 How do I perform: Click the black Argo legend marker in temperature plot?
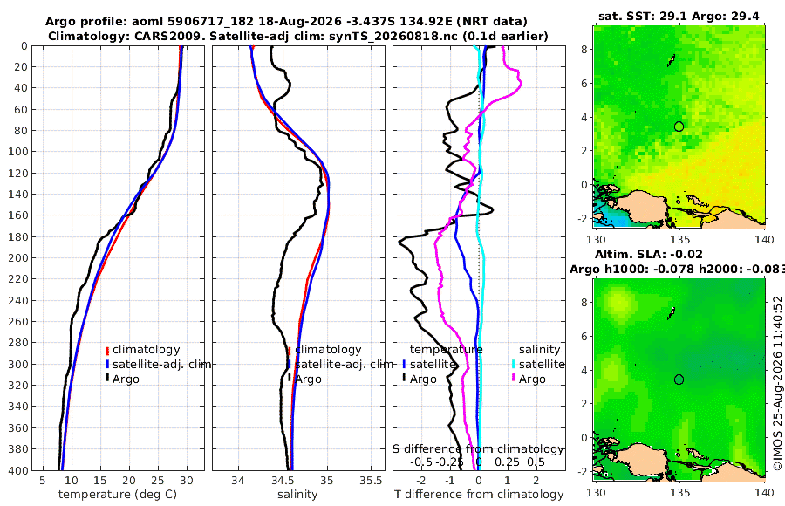[107, 378]
